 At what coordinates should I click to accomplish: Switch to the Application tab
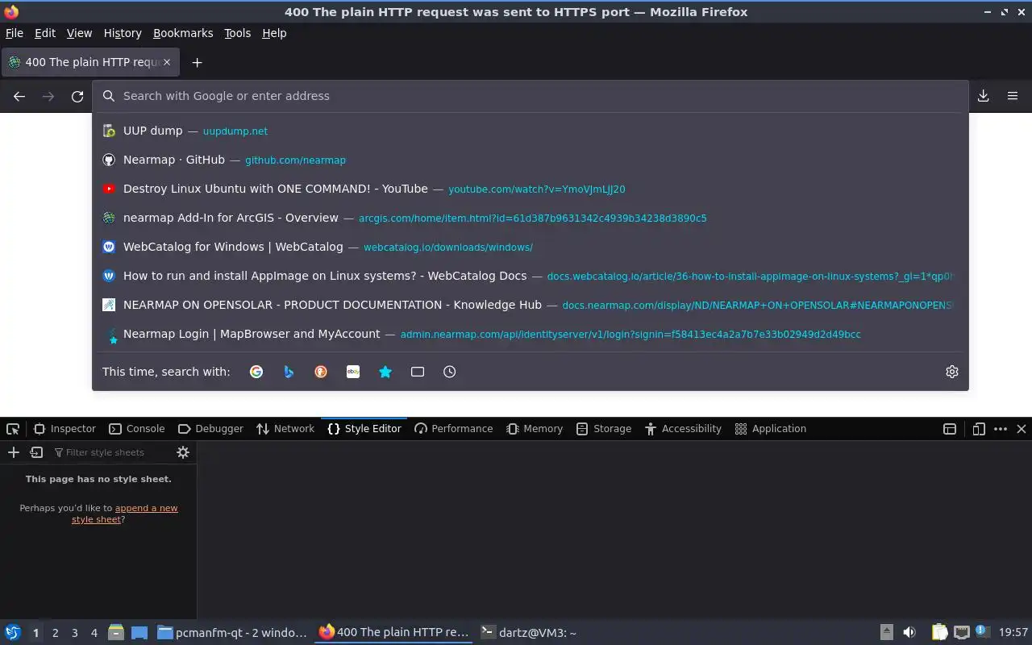(771, 429)
